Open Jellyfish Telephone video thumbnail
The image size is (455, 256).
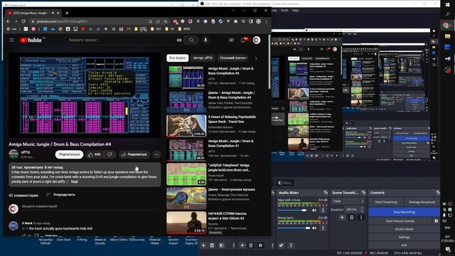click(x=186, y=174)
